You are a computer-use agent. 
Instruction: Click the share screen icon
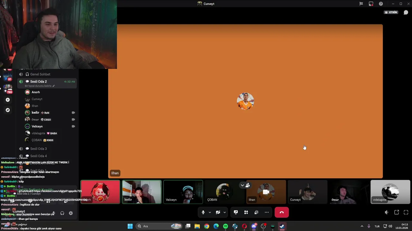coord(236,212)
